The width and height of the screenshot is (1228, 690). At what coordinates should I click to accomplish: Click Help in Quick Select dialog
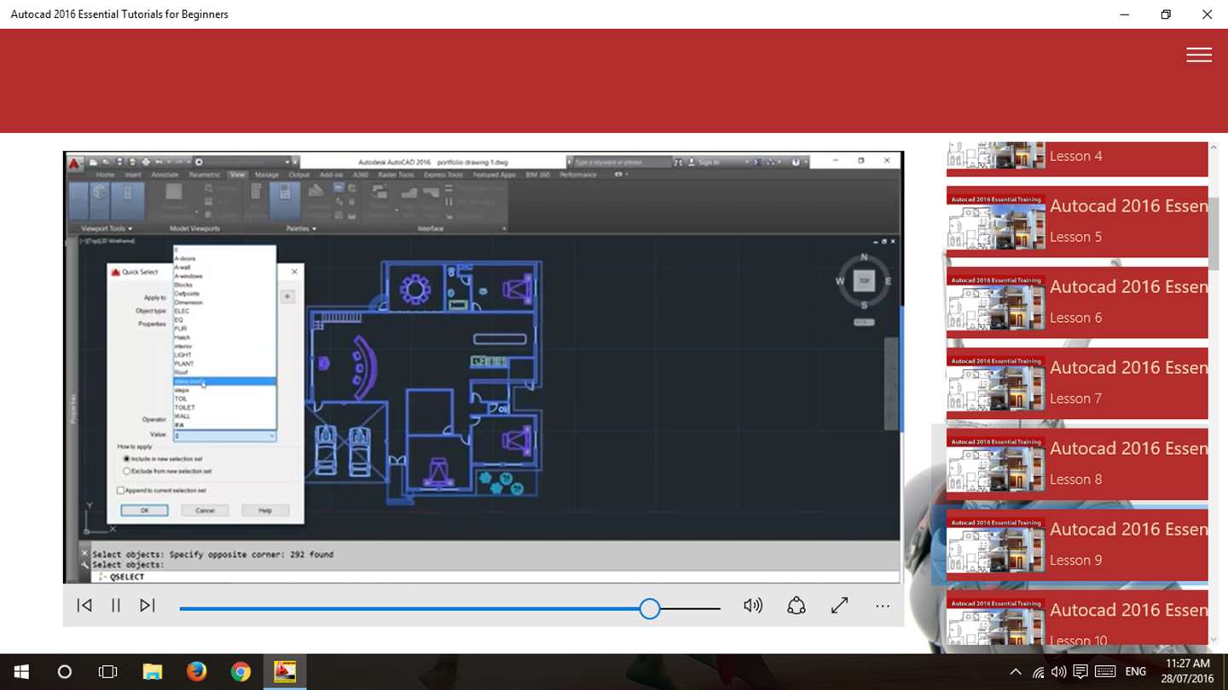(x=265, y=510)
